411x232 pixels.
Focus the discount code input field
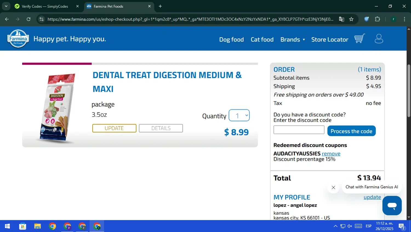[x=299, y=130]
